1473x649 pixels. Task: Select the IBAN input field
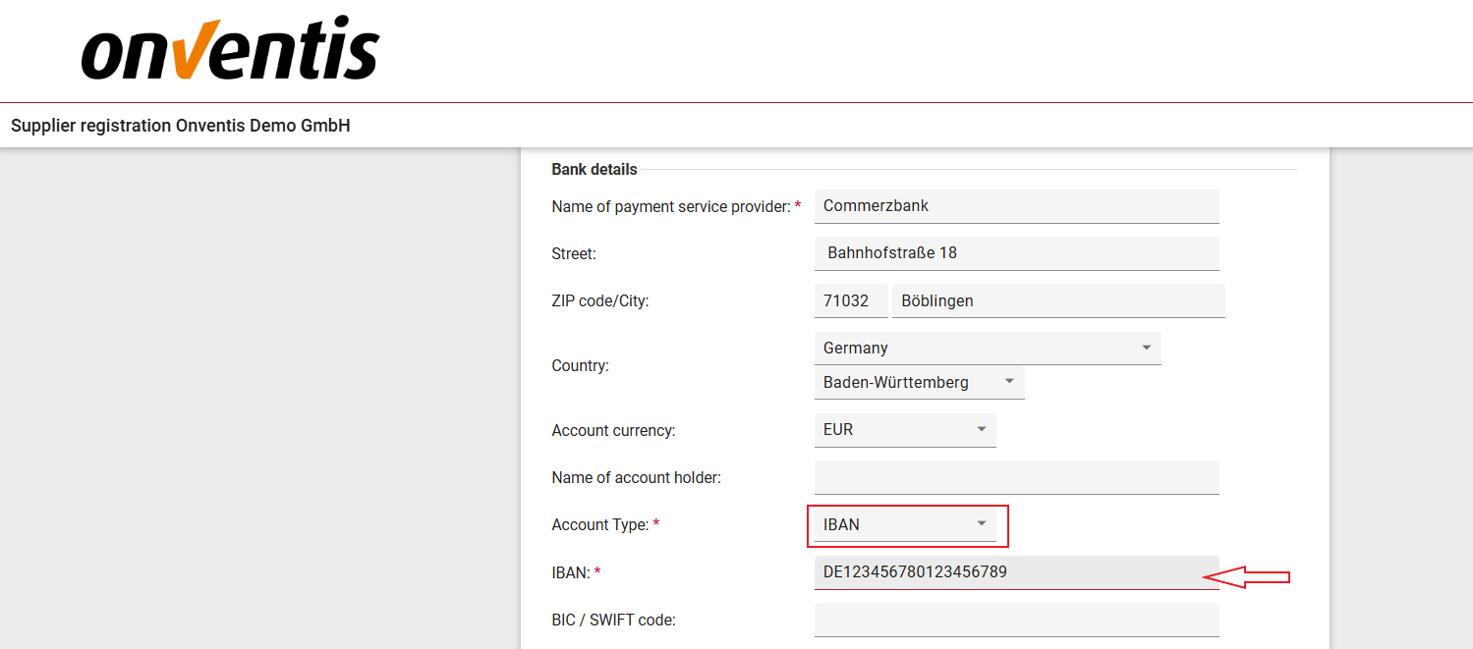point(1016,571)
